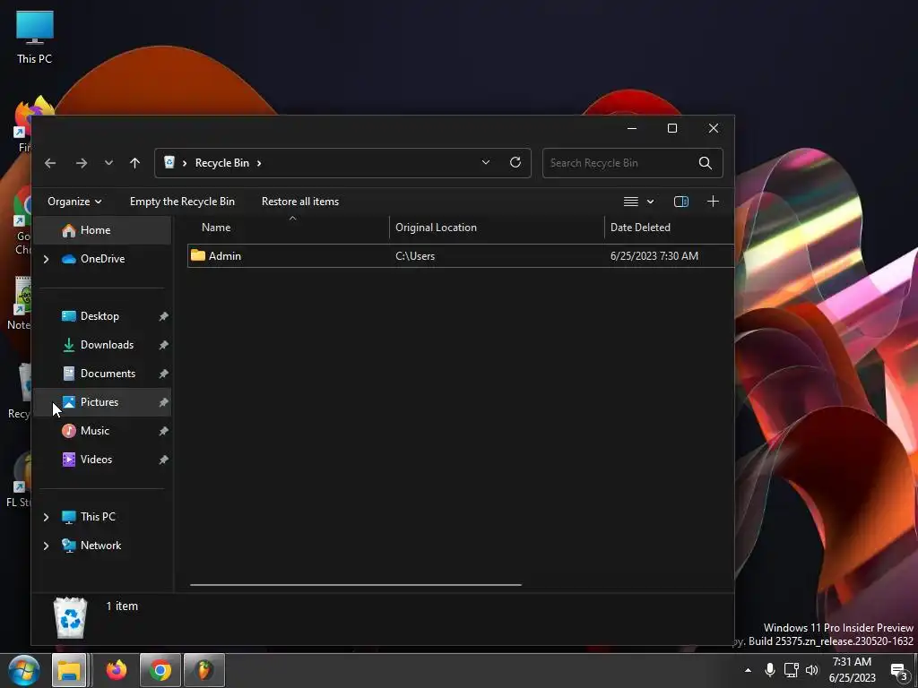Open Music quick access folder

pos(95,431)
